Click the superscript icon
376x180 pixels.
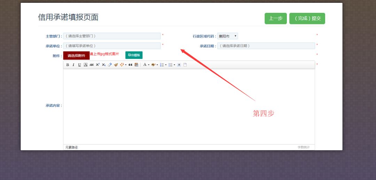(x=98, y=65)
